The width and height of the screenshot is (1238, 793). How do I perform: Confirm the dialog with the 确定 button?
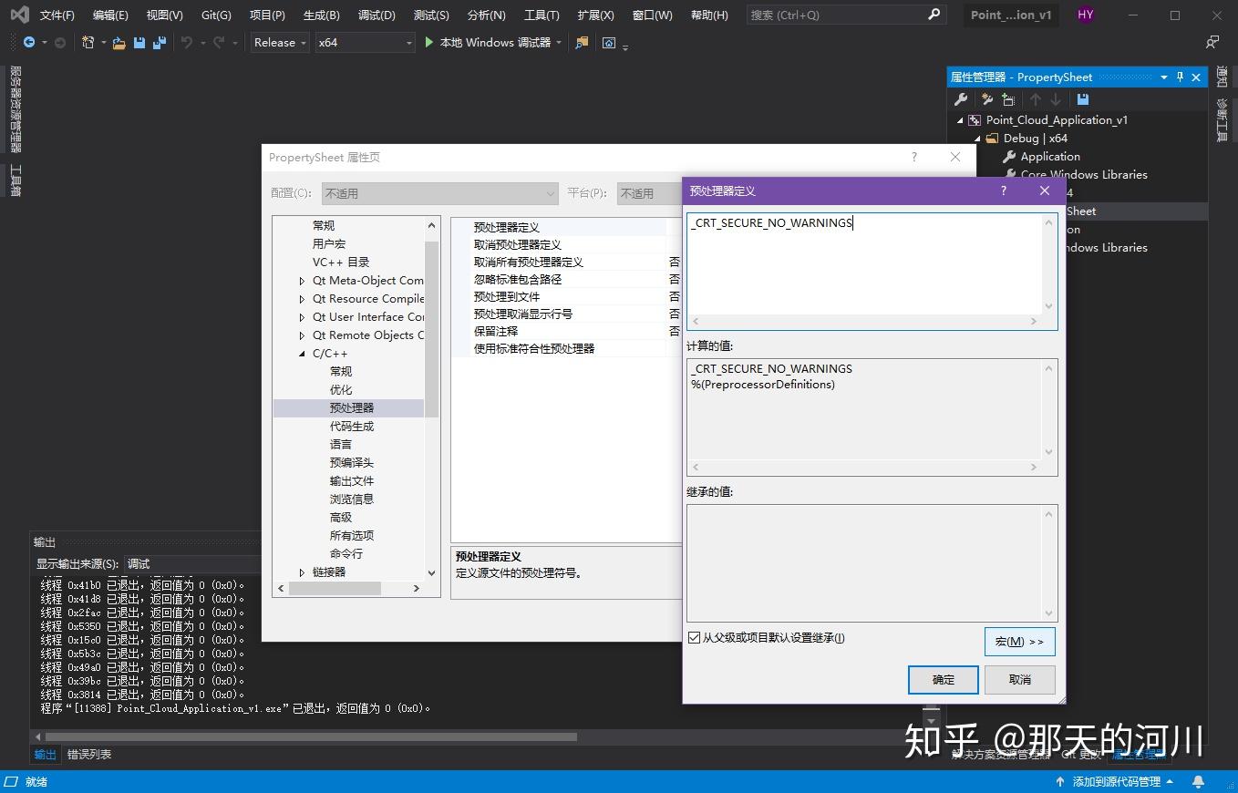943,679
